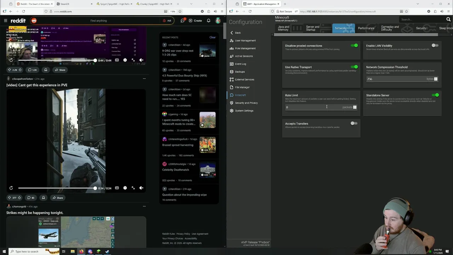Turn off Standalone Server toggle
This screenshot has width=453, height=255.
(x=435, y=95)
